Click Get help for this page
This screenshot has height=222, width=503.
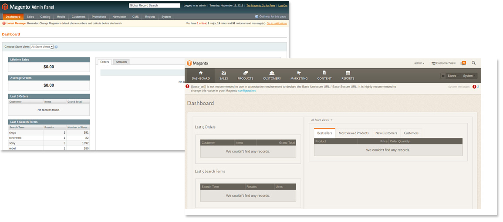point(270,17)
